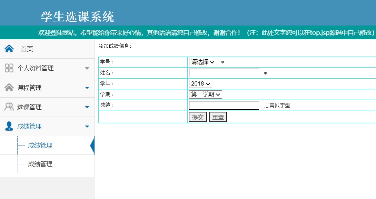This screenshot has width=376, height=199.
Task: Click the gray house icon for 课程管理
Action: click(9, 88)
